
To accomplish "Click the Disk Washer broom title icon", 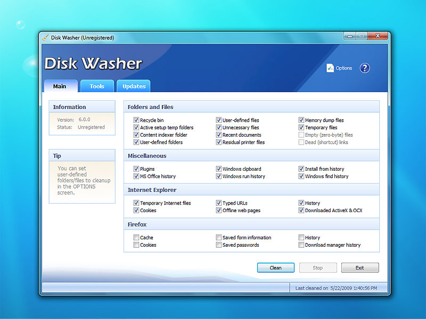I will (x=46, y=37).
